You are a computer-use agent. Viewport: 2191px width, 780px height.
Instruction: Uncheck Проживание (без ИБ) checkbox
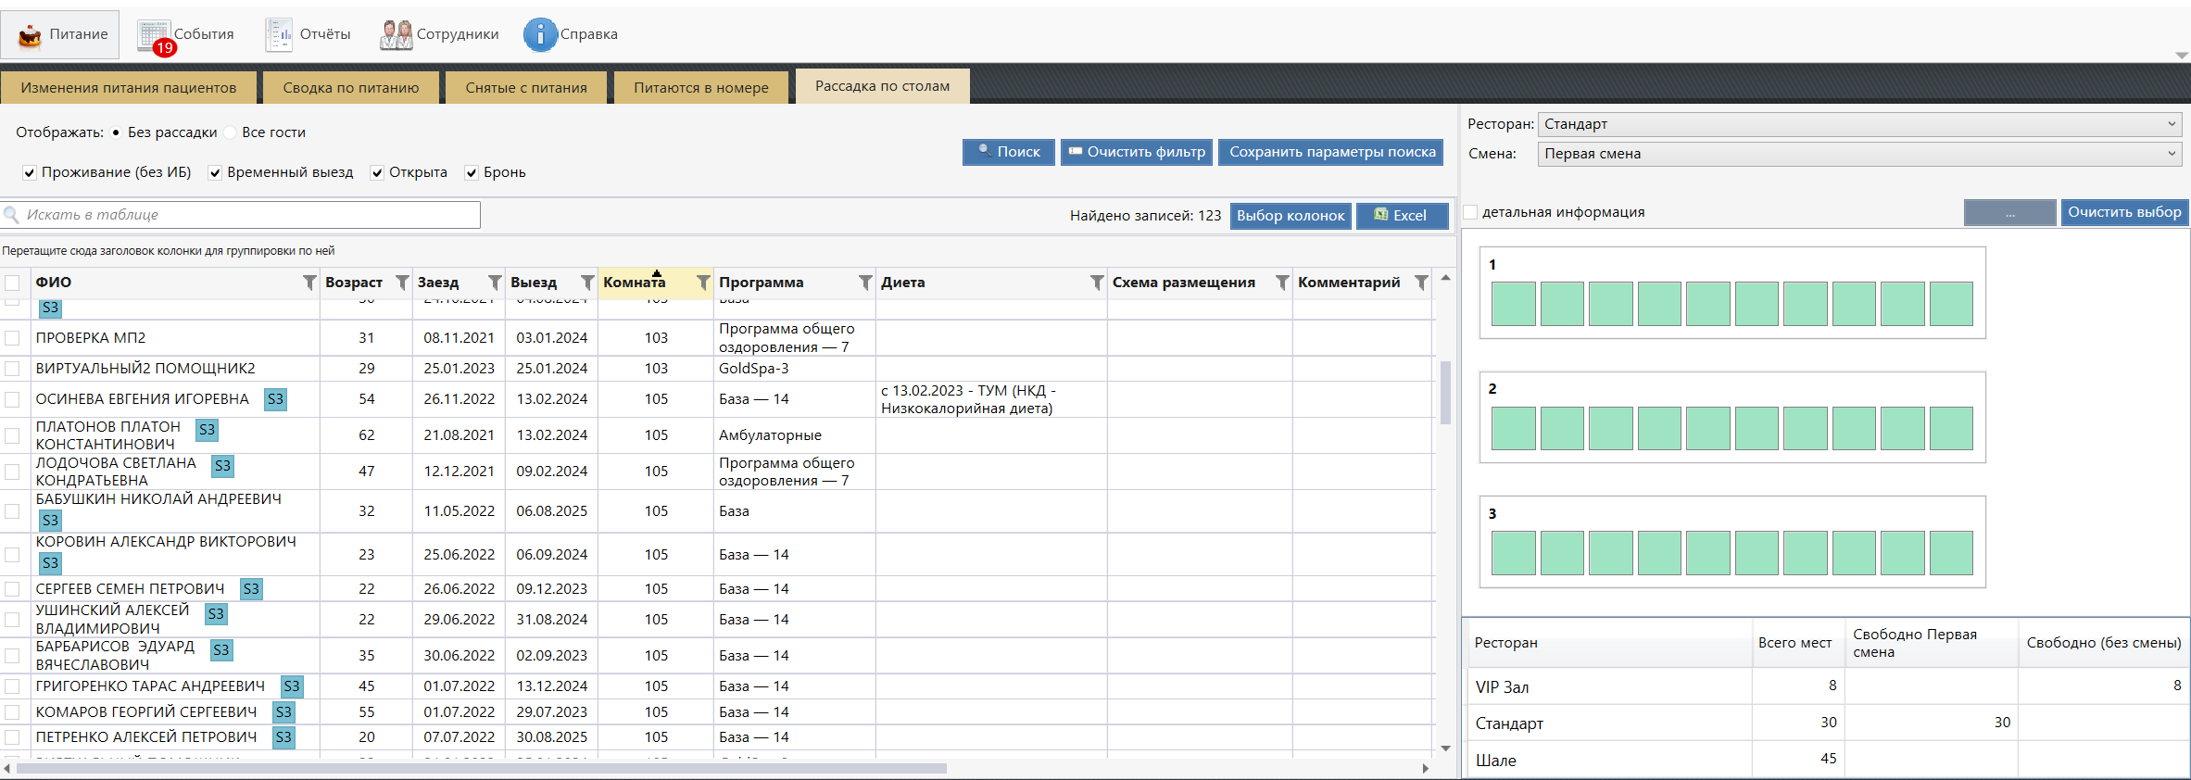pos(30,172)
